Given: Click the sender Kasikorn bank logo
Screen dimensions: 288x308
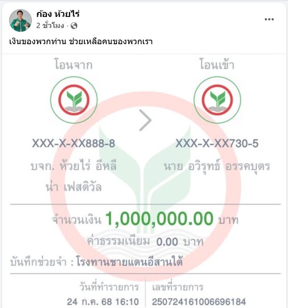Looking at the screenshot, I should (74, 100).
